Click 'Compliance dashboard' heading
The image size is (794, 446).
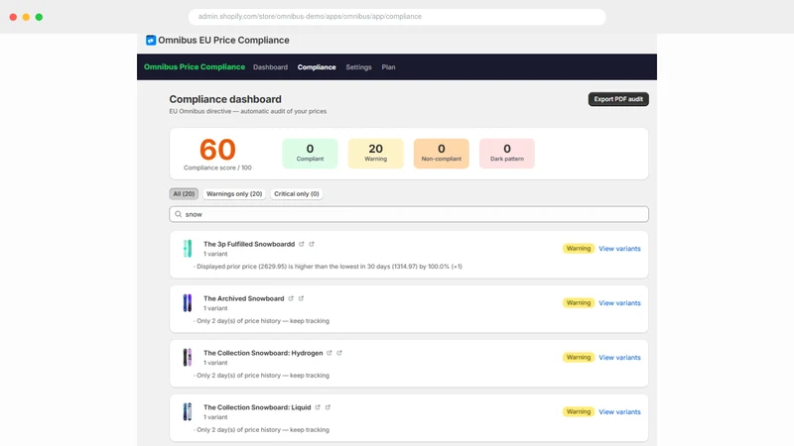click(x=225, y=99)
